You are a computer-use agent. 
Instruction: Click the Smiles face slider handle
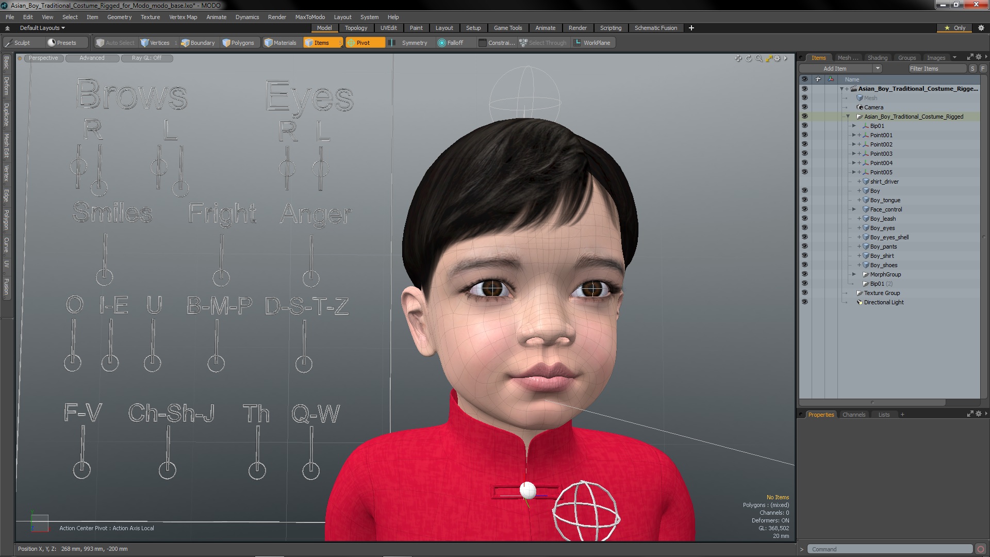[x=104, y=277]
